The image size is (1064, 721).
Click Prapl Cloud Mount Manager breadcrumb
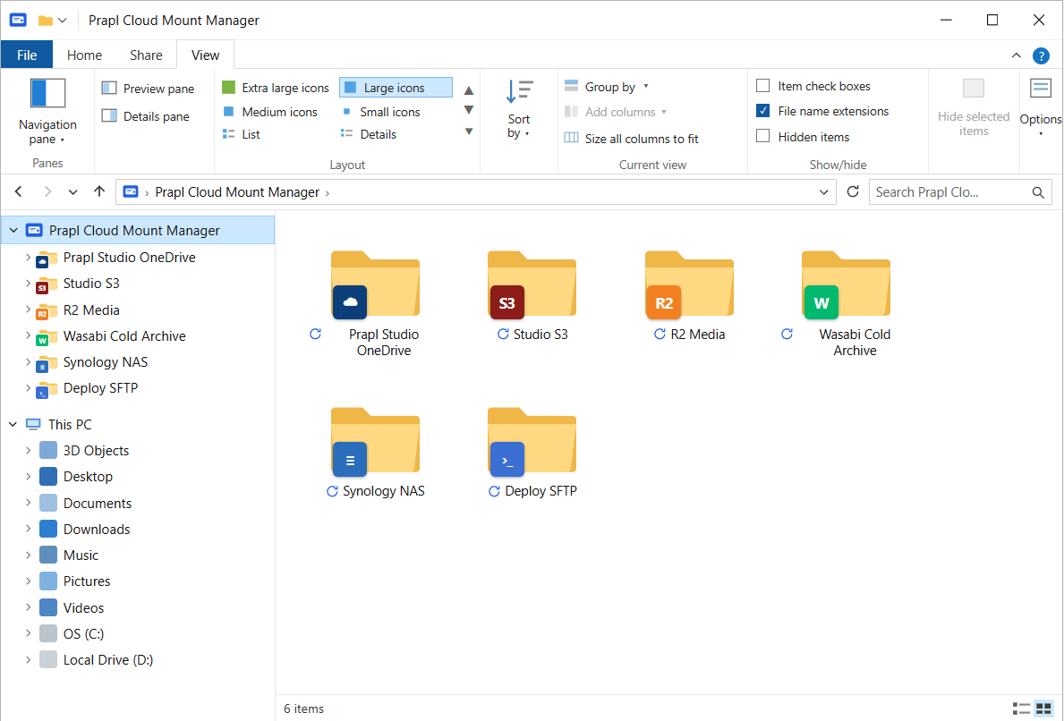(x=237, y=192)
